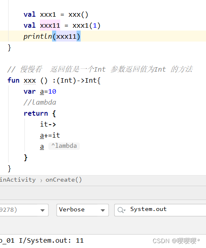Click the println function call

click(x=38, y=37)
